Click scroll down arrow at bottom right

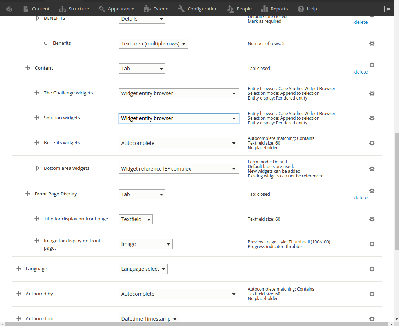(x=396, y=319)
